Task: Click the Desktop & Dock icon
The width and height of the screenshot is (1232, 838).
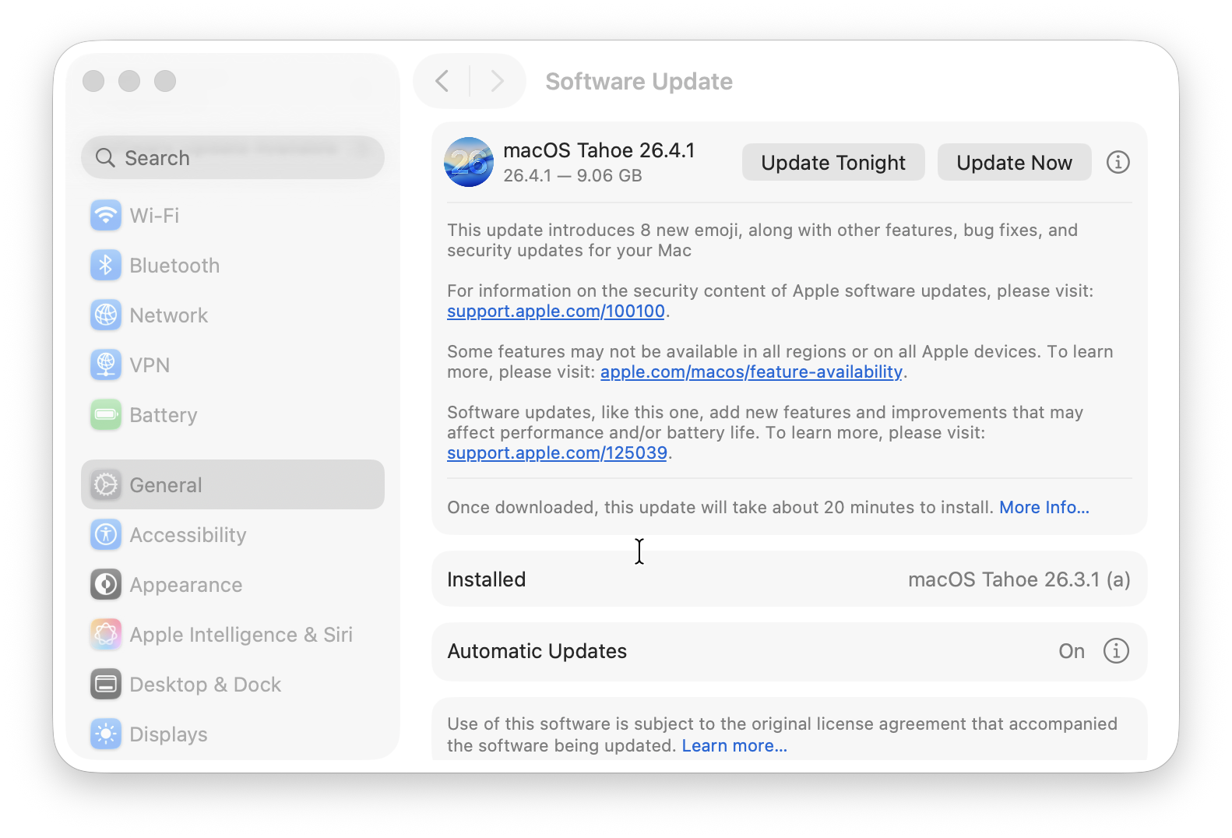Action: [106, 685]
